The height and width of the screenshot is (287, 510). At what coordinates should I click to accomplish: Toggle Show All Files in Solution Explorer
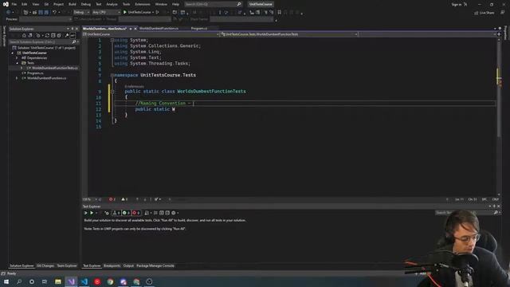[59, 35]
